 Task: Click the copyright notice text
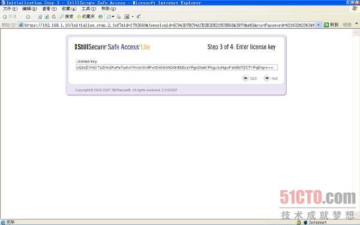(x=126, y=90)
